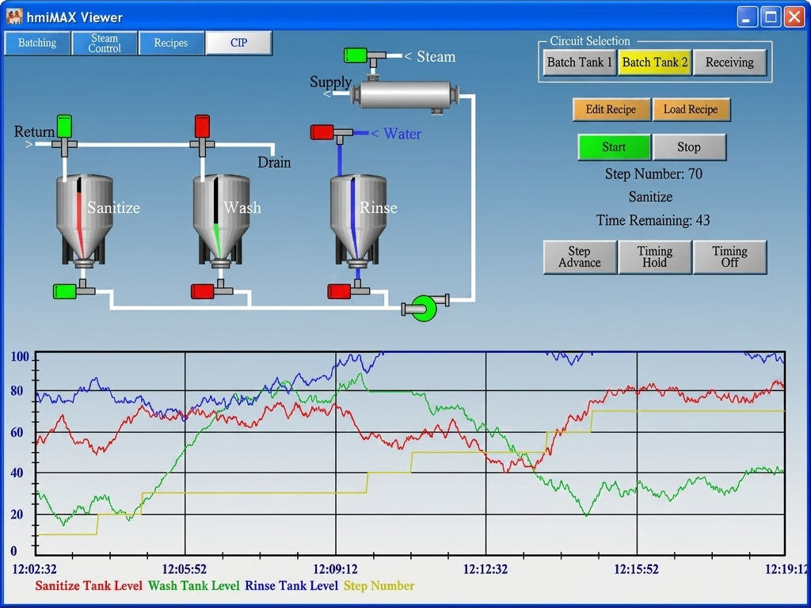Image resolution: width=811 pixels, height=608 pixels.
Task: Click the 12:05:52 time axis label
Action: 184,570
